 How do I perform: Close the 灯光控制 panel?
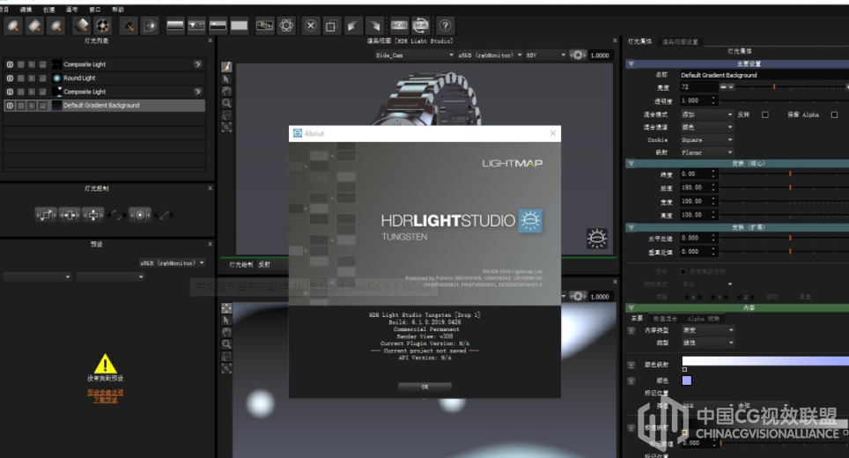pyautogui.click(x=210, y=188)
